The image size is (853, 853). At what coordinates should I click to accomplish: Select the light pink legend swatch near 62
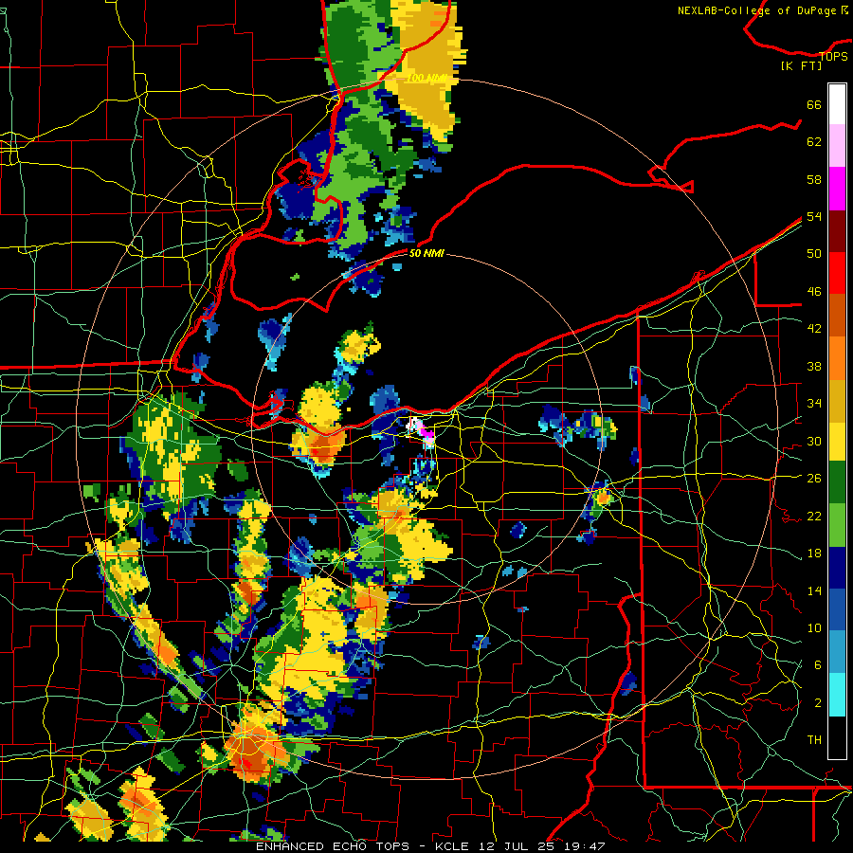[837, 145]
